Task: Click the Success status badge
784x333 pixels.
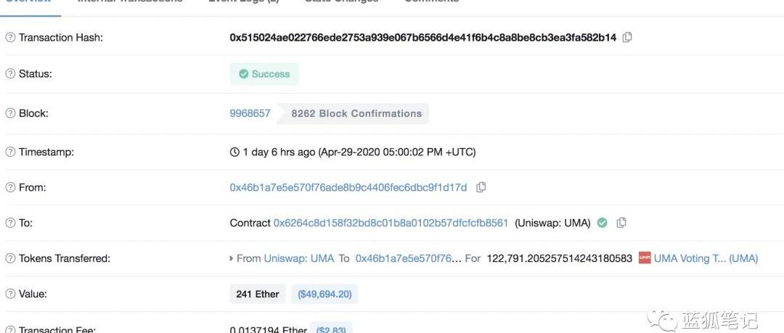Action: pos(264,74)
